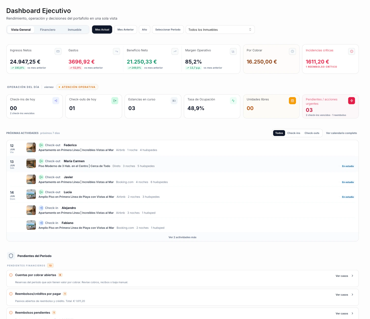This screenshot has height=319, width=370.
Task: Expand Reembolsos pendientes chevron
Action: click(x=352, y=313)
